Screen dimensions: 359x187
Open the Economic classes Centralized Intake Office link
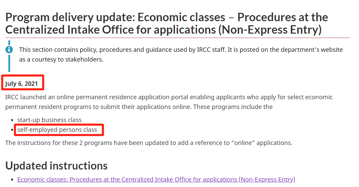[156, 179]
